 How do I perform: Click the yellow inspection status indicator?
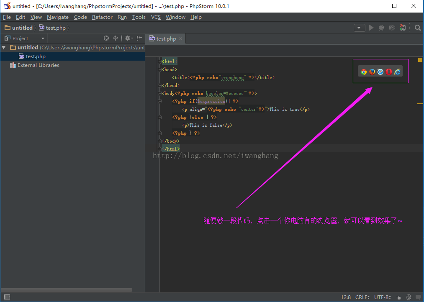click(x=420, y=60)
